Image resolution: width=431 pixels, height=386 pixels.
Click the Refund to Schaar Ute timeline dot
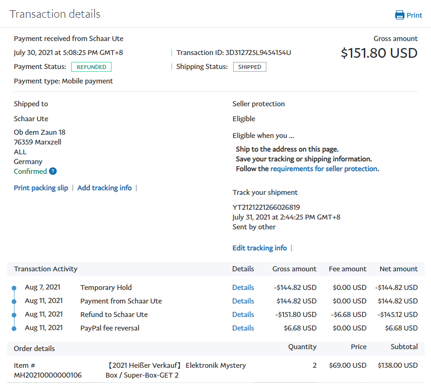[14, 315]
